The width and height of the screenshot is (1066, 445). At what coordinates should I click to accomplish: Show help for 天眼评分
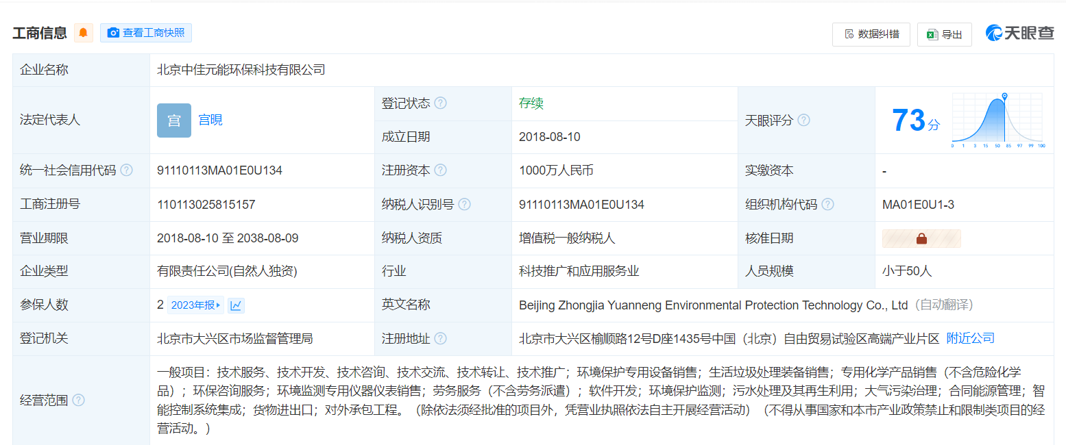point(803,120)
